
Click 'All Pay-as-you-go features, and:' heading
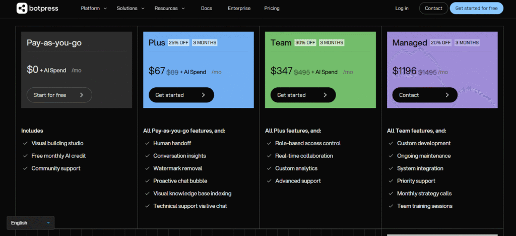pyautogui.click(x=184, y=131)
